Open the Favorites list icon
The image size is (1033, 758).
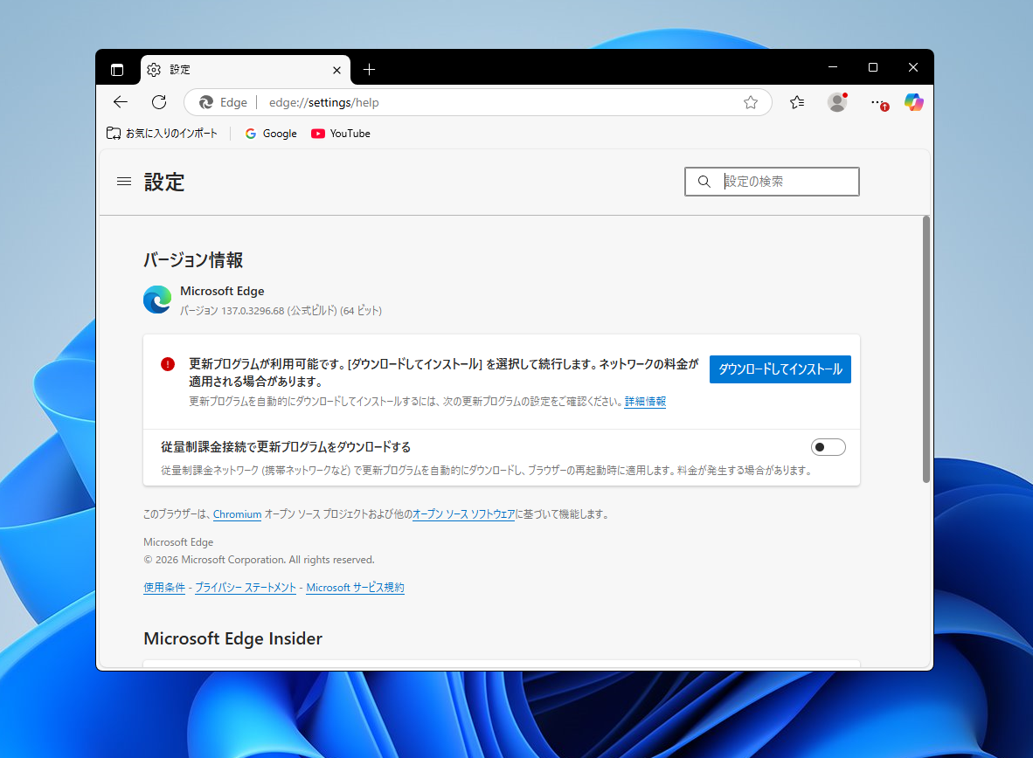(x=797, y=102)
